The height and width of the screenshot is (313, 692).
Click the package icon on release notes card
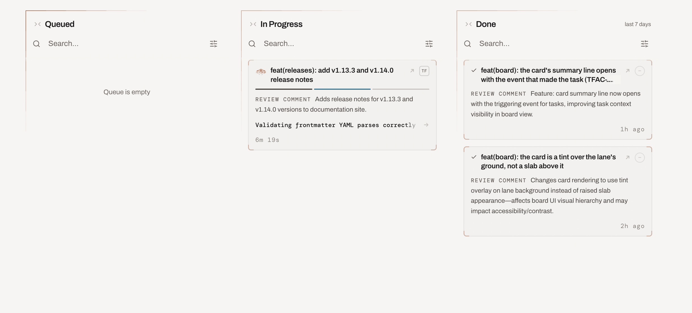tap(261, 72)
